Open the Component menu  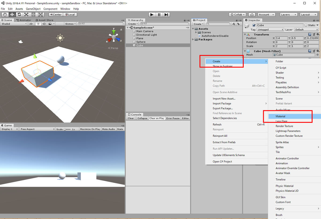point(50,9)
